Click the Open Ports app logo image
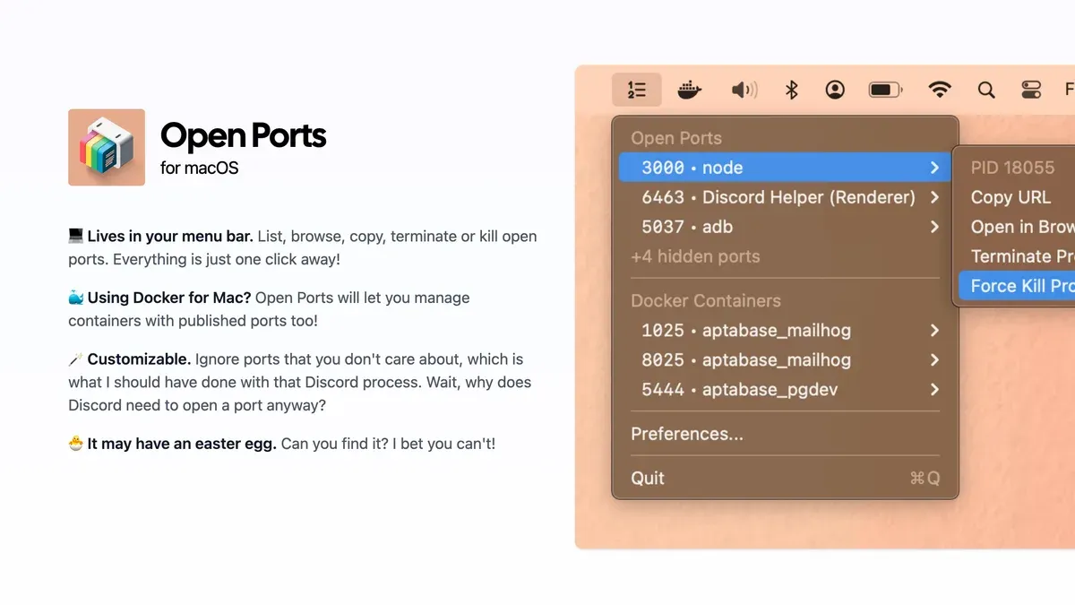 click(x=107, y=147)
